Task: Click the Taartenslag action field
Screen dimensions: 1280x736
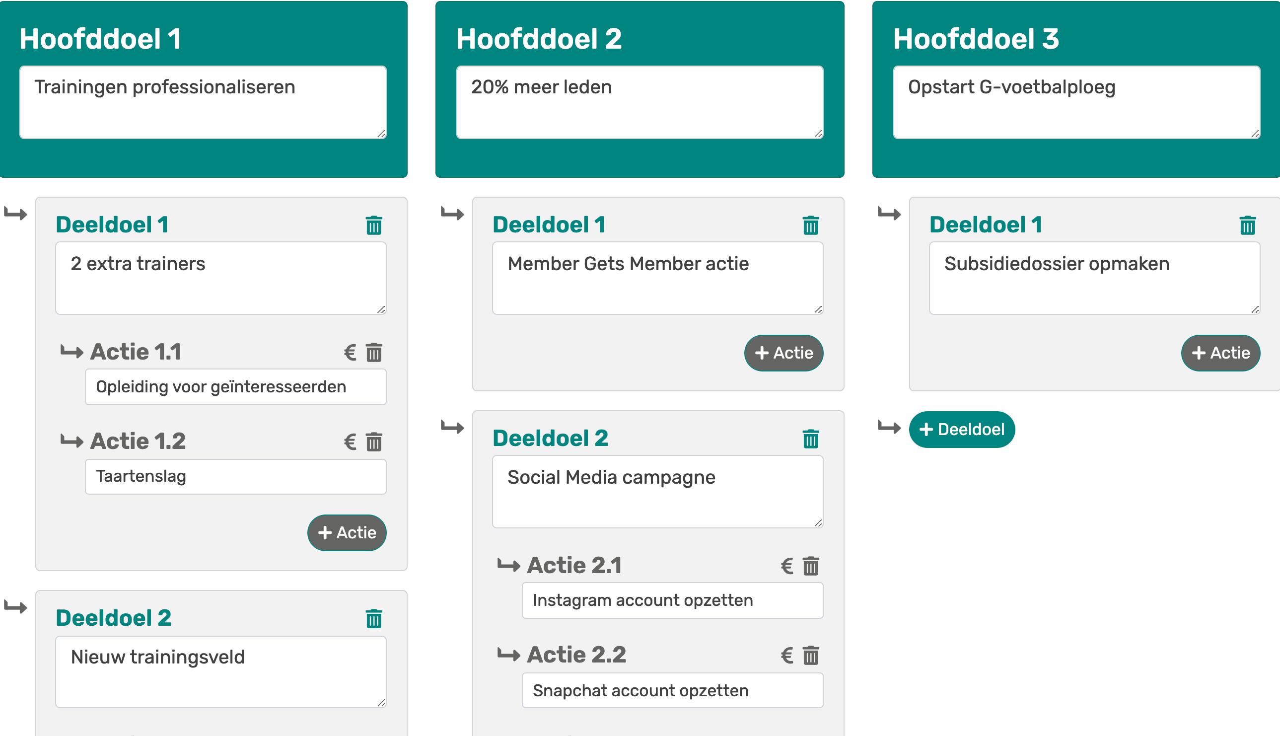Action: pos(235,476)
